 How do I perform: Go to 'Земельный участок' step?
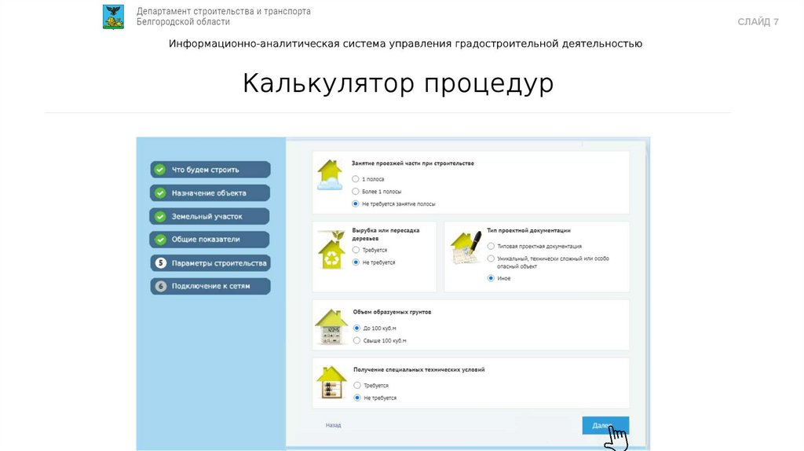(209, 216)
